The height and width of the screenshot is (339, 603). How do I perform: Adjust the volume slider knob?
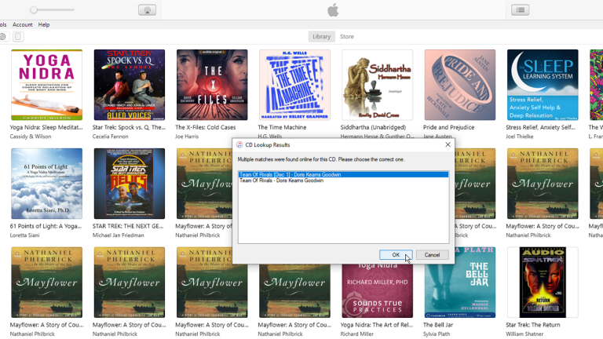point(34,10)
